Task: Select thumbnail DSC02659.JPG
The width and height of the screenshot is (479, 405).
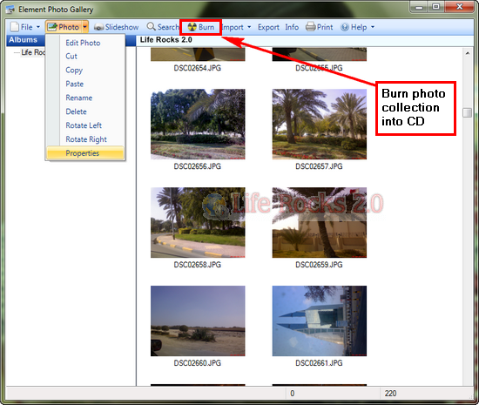Action: [320, 223]
